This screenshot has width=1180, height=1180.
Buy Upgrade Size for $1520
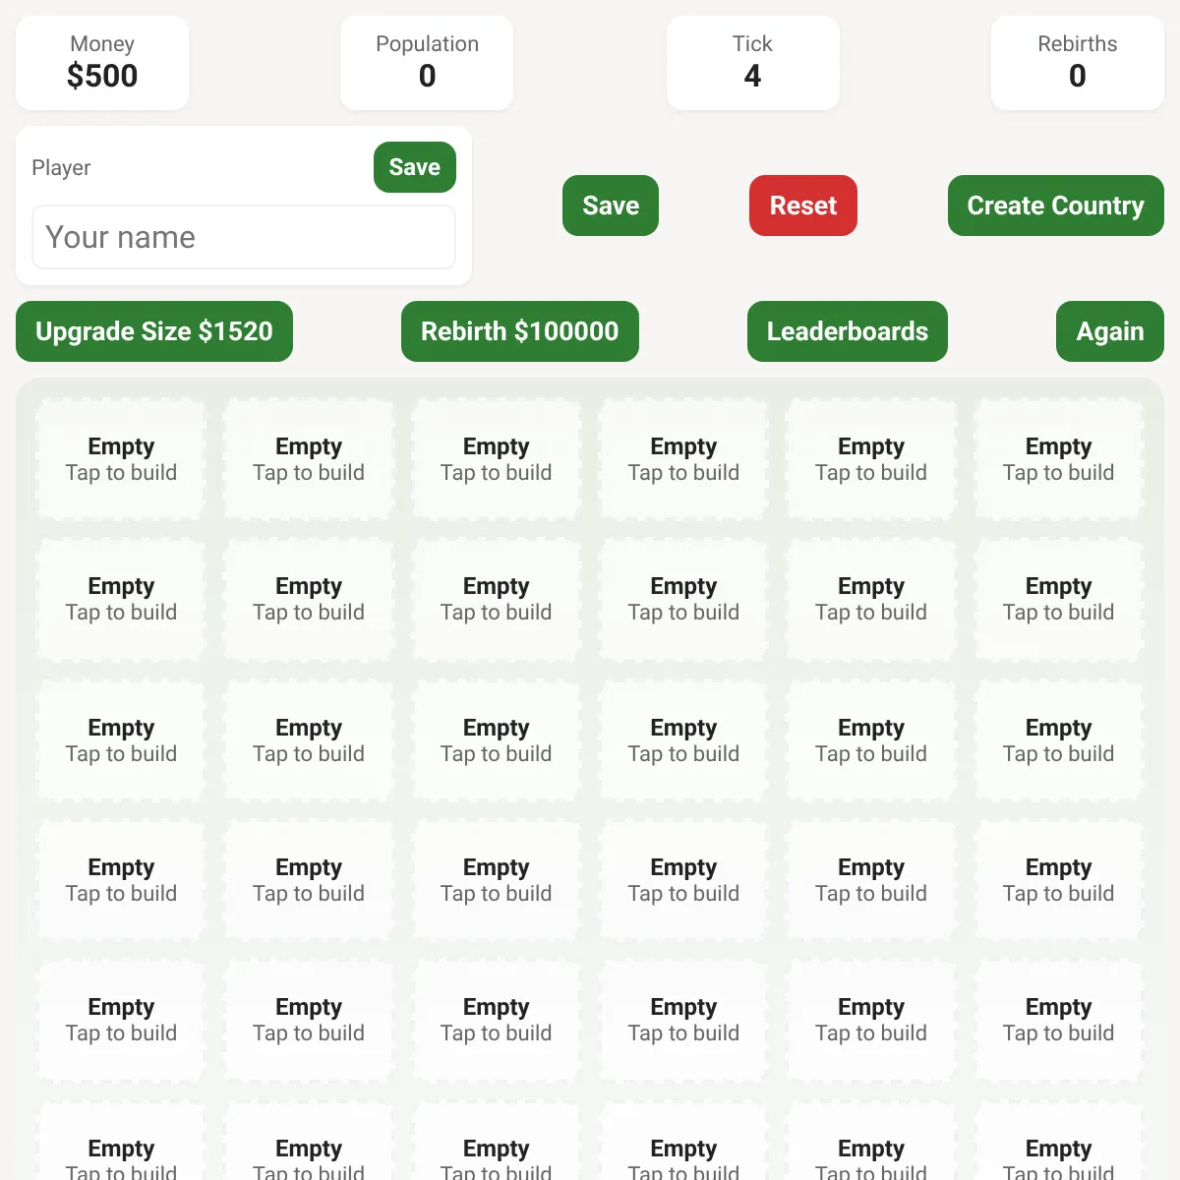(154, 331)
